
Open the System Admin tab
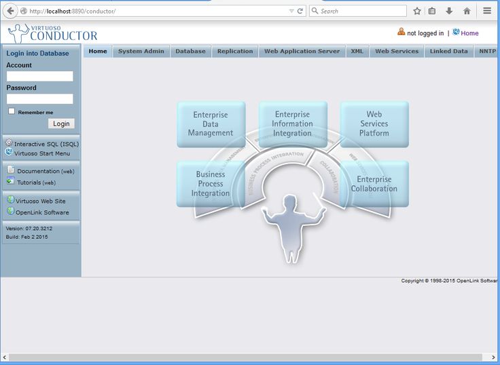141,52
